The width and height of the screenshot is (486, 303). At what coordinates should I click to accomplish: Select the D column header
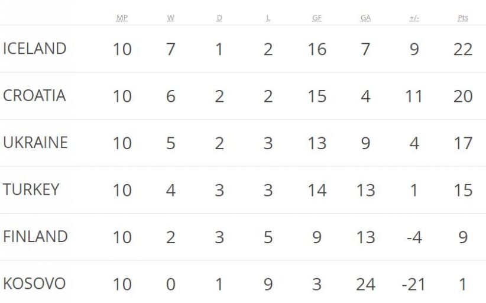[219, 18]
